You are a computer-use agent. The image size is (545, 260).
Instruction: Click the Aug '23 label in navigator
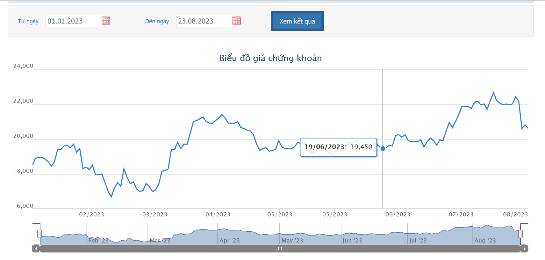(485, 241)
